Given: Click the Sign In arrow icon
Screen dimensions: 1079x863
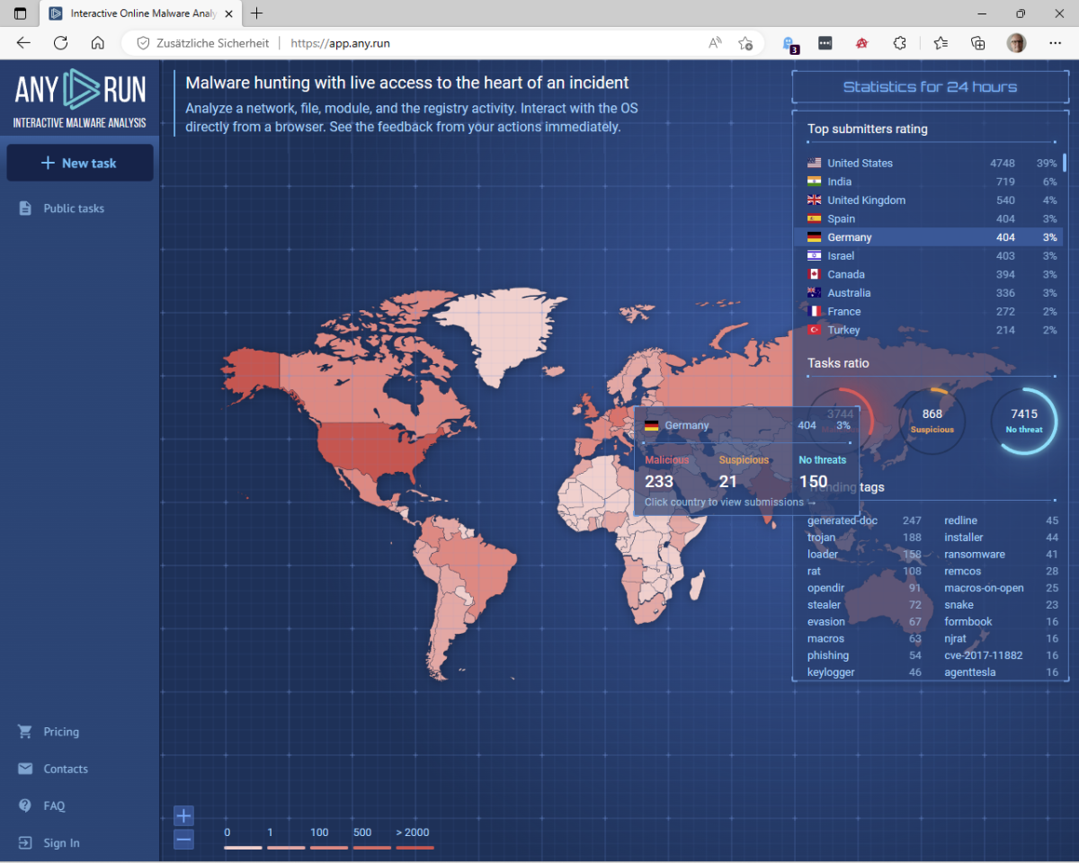Looking at the screenshot, I should point(25,842).
